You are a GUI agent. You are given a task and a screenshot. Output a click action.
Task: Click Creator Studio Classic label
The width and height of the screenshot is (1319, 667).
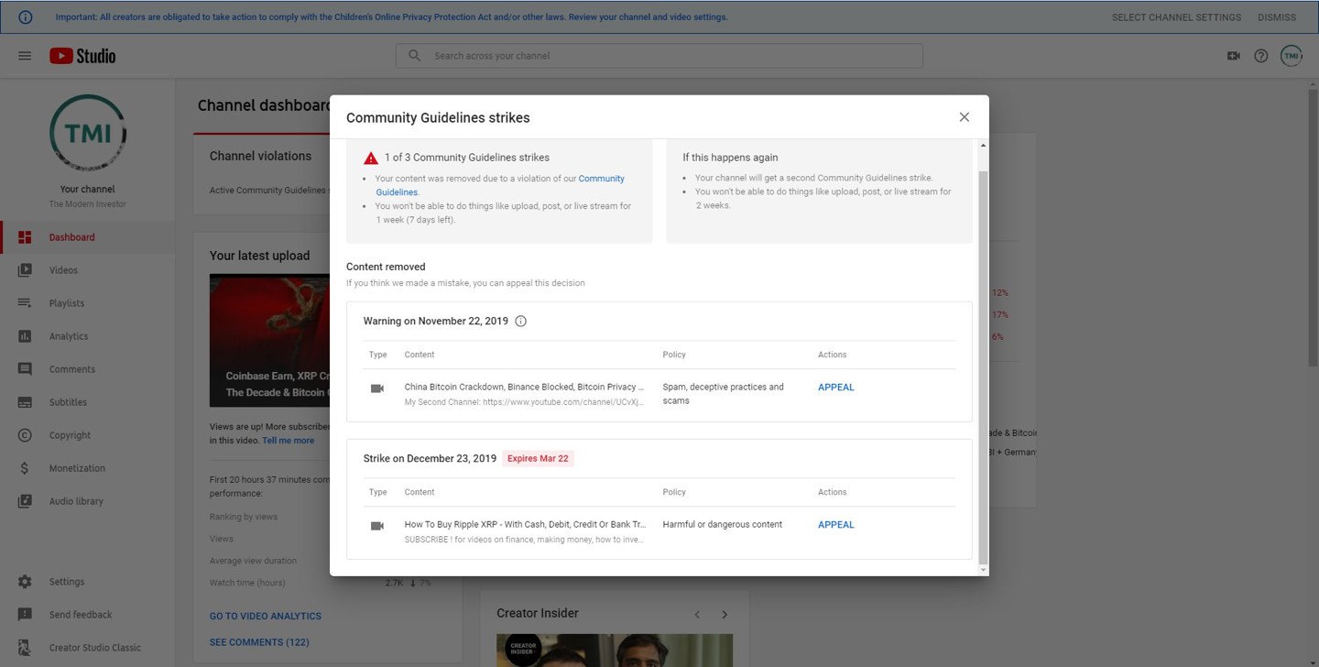coord(95,648)
